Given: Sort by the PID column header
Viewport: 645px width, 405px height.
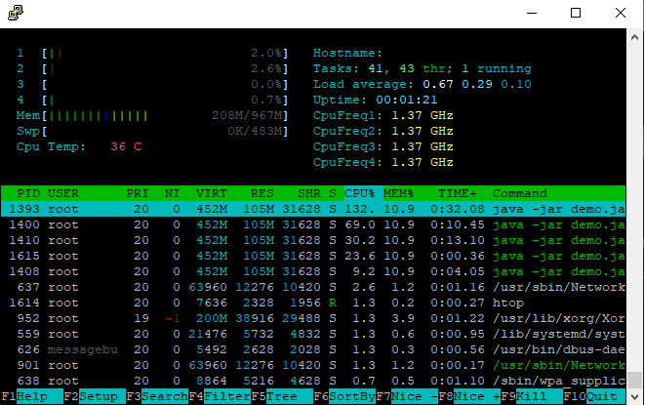Looking at the screenshot, I should click(x=28, y=193).
